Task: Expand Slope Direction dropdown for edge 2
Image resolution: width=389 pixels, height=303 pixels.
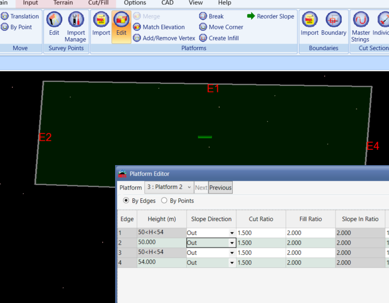Action: tap(232, 243)
